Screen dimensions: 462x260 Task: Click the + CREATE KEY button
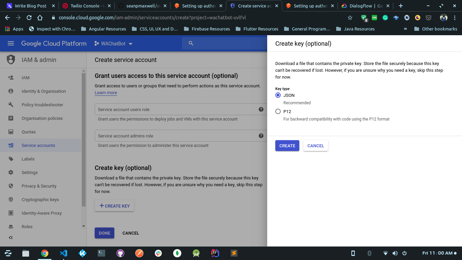tap(114, 206)
